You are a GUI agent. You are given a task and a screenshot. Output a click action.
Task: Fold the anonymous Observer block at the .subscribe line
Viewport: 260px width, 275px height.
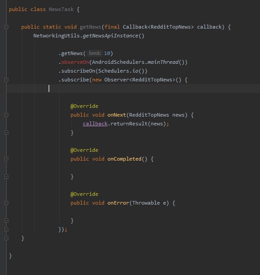pos(6,80)
